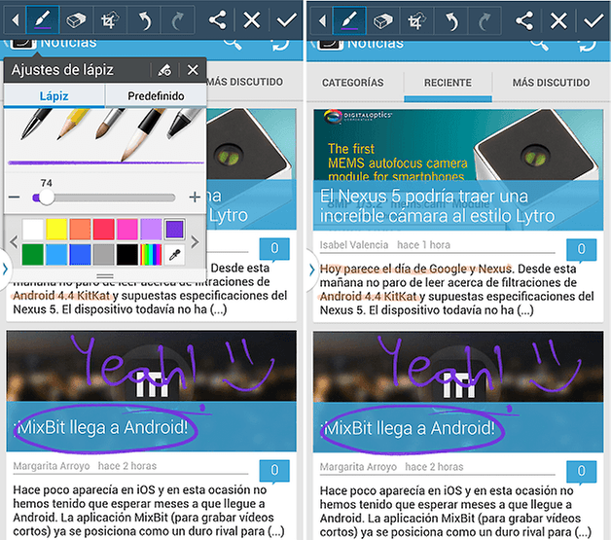Select the yellow color swatch
The width and height of the screenshot is (611, 540).
coord(56,229)
